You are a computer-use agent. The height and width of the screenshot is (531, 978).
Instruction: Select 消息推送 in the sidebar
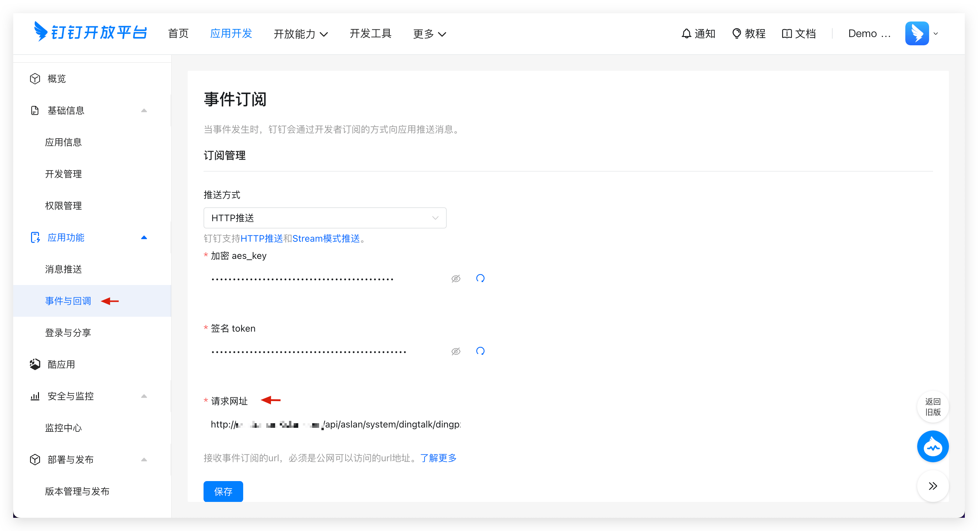63,269
